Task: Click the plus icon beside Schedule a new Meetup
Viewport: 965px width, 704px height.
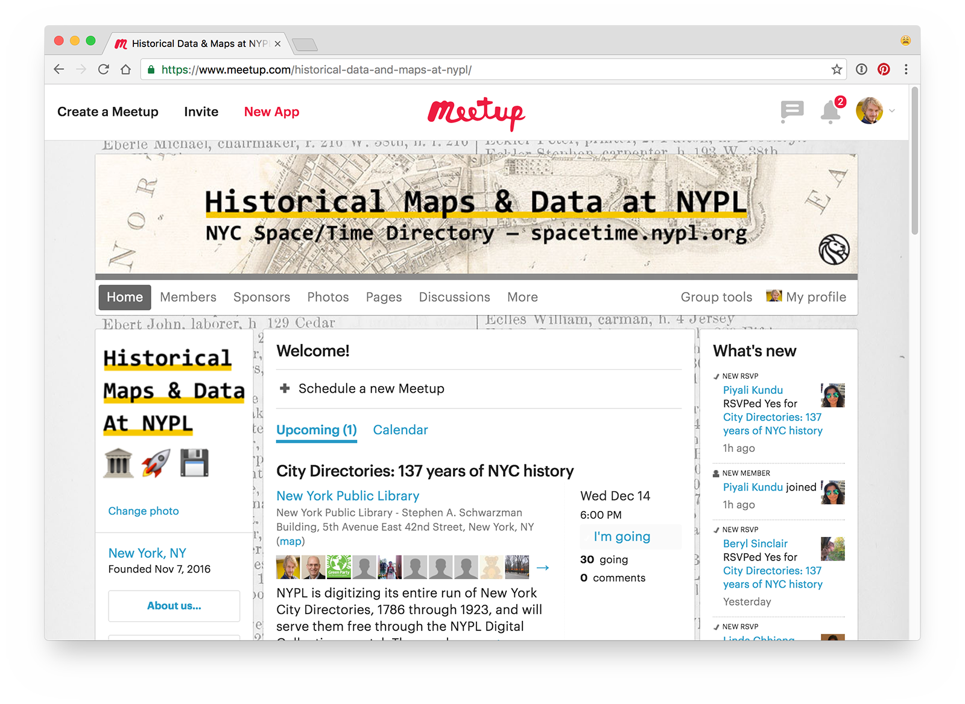Action: click(285, 388)
